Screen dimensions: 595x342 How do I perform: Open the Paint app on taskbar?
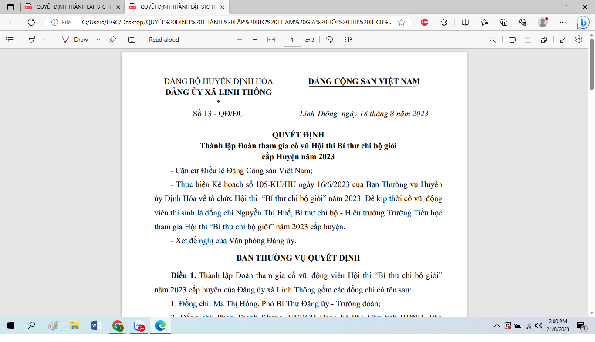(53, 325)
